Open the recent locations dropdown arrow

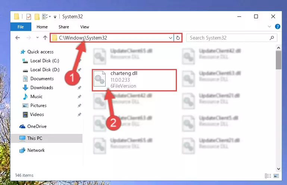[x=37, y=38]
